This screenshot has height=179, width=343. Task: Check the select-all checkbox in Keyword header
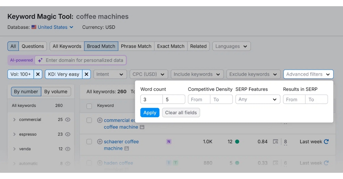89,106
